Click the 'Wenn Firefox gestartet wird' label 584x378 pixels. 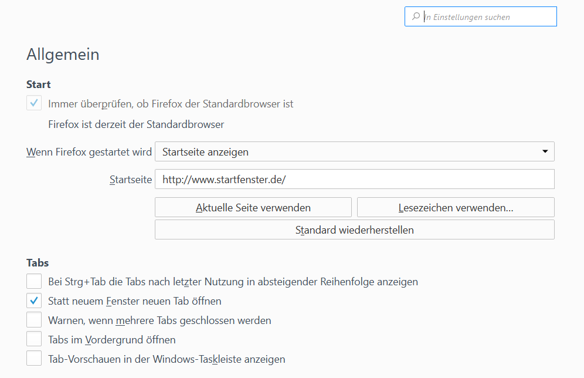tap(89, 152)
